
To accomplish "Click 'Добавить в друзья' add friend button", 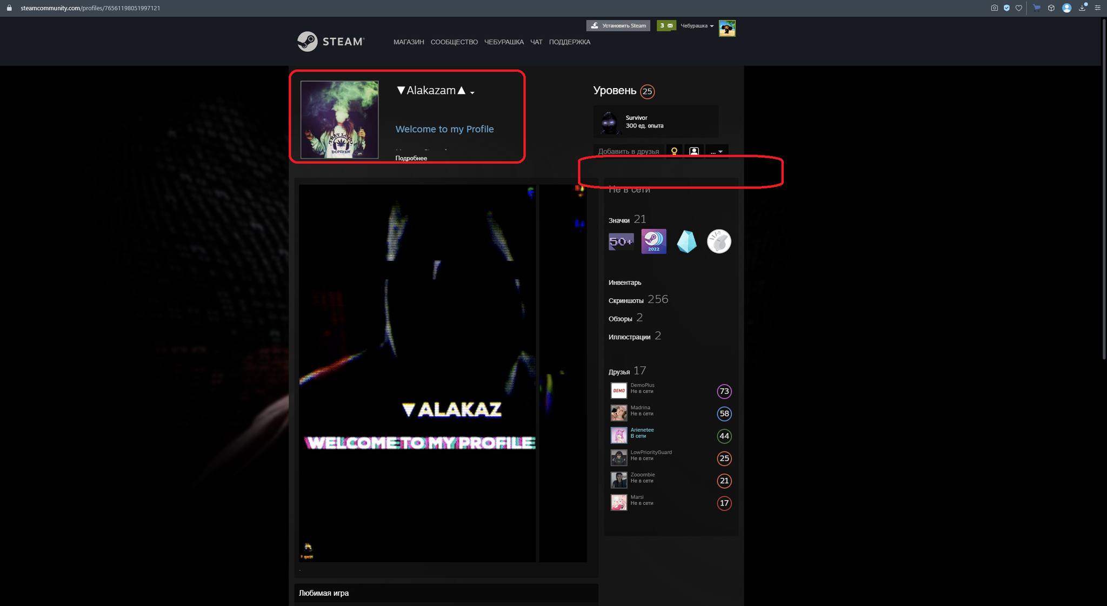I will [629, 151].
